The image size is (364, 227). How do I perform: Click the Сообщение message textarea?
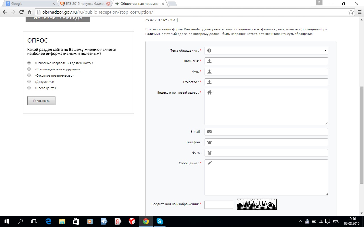pyautogui.click(x=266, y=178)
